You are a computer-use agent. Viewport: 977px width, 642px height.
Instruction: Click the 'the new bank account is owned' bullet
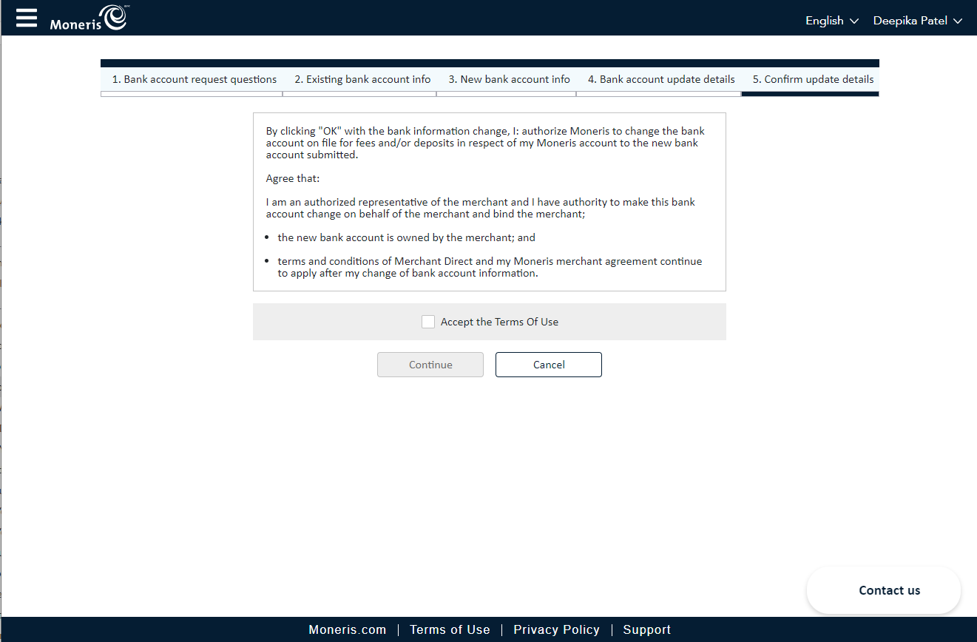click(406, 237)
